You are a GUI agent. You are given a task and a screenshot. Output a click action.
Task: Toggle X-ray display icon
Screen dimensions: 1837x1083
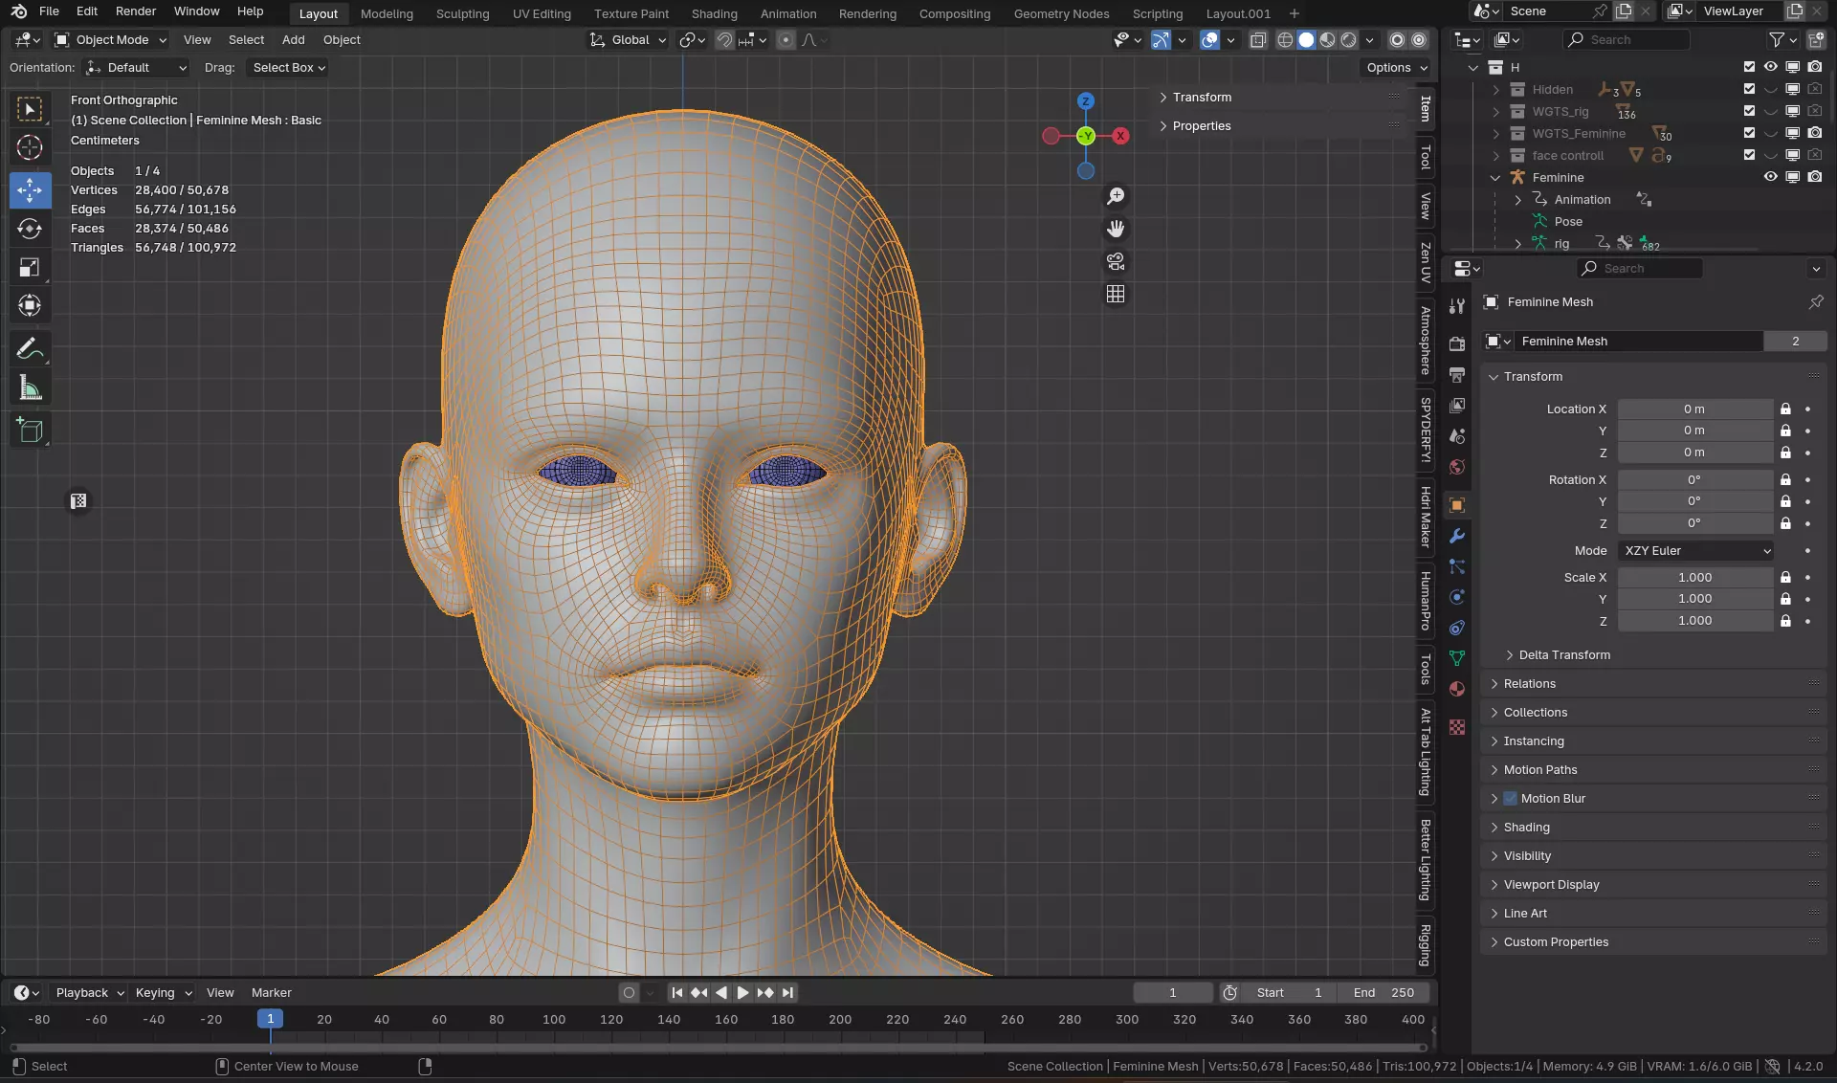pyautogui.click(x=1258, y=40)
